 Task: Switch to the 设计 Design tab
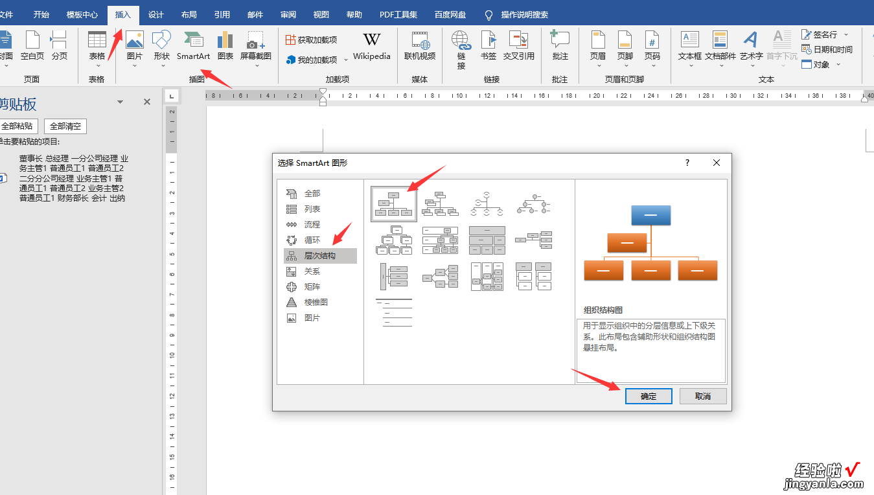tap(156, 14)
